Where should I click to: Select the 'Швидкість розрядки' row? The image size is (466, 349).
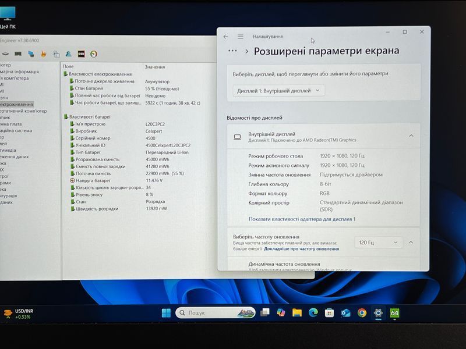[x=94, y=209]
